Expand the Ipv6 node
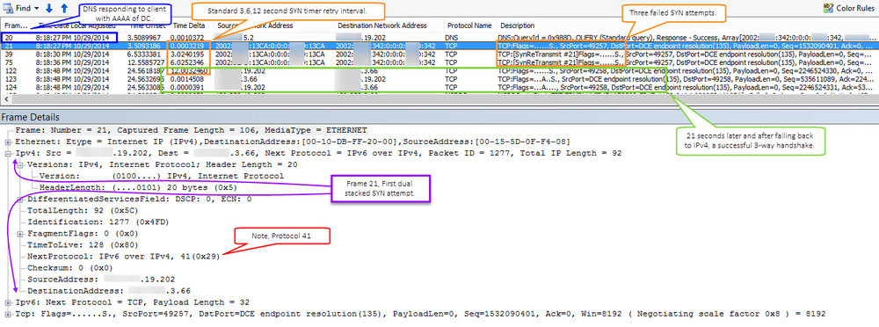Image resolution: width=879 pixels, height=327 pixels. [x=9, y=302]
